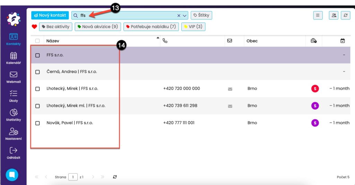Image resolution: width=355 pixels, height=185 pixels.
Task: Click phone number +420 777 111 001
Action: point(179,123)
